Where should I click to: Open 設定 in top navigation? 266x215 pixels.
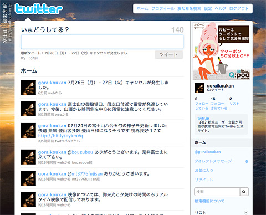208,8
